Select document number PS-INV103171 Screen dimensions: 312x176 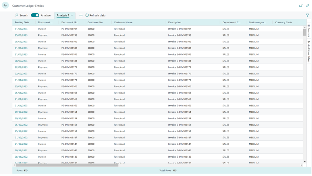69,80
